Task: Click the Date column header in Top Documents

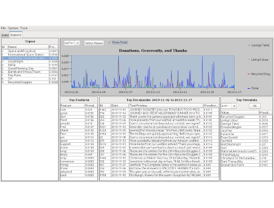Action: tap(119, 106)
